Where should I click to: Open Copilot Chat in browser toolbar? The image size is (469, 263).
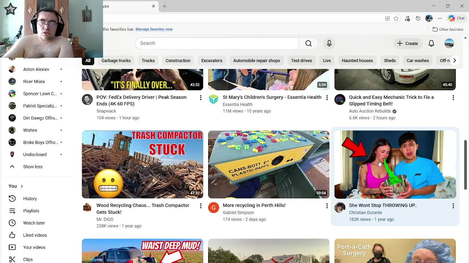(457, 18)
